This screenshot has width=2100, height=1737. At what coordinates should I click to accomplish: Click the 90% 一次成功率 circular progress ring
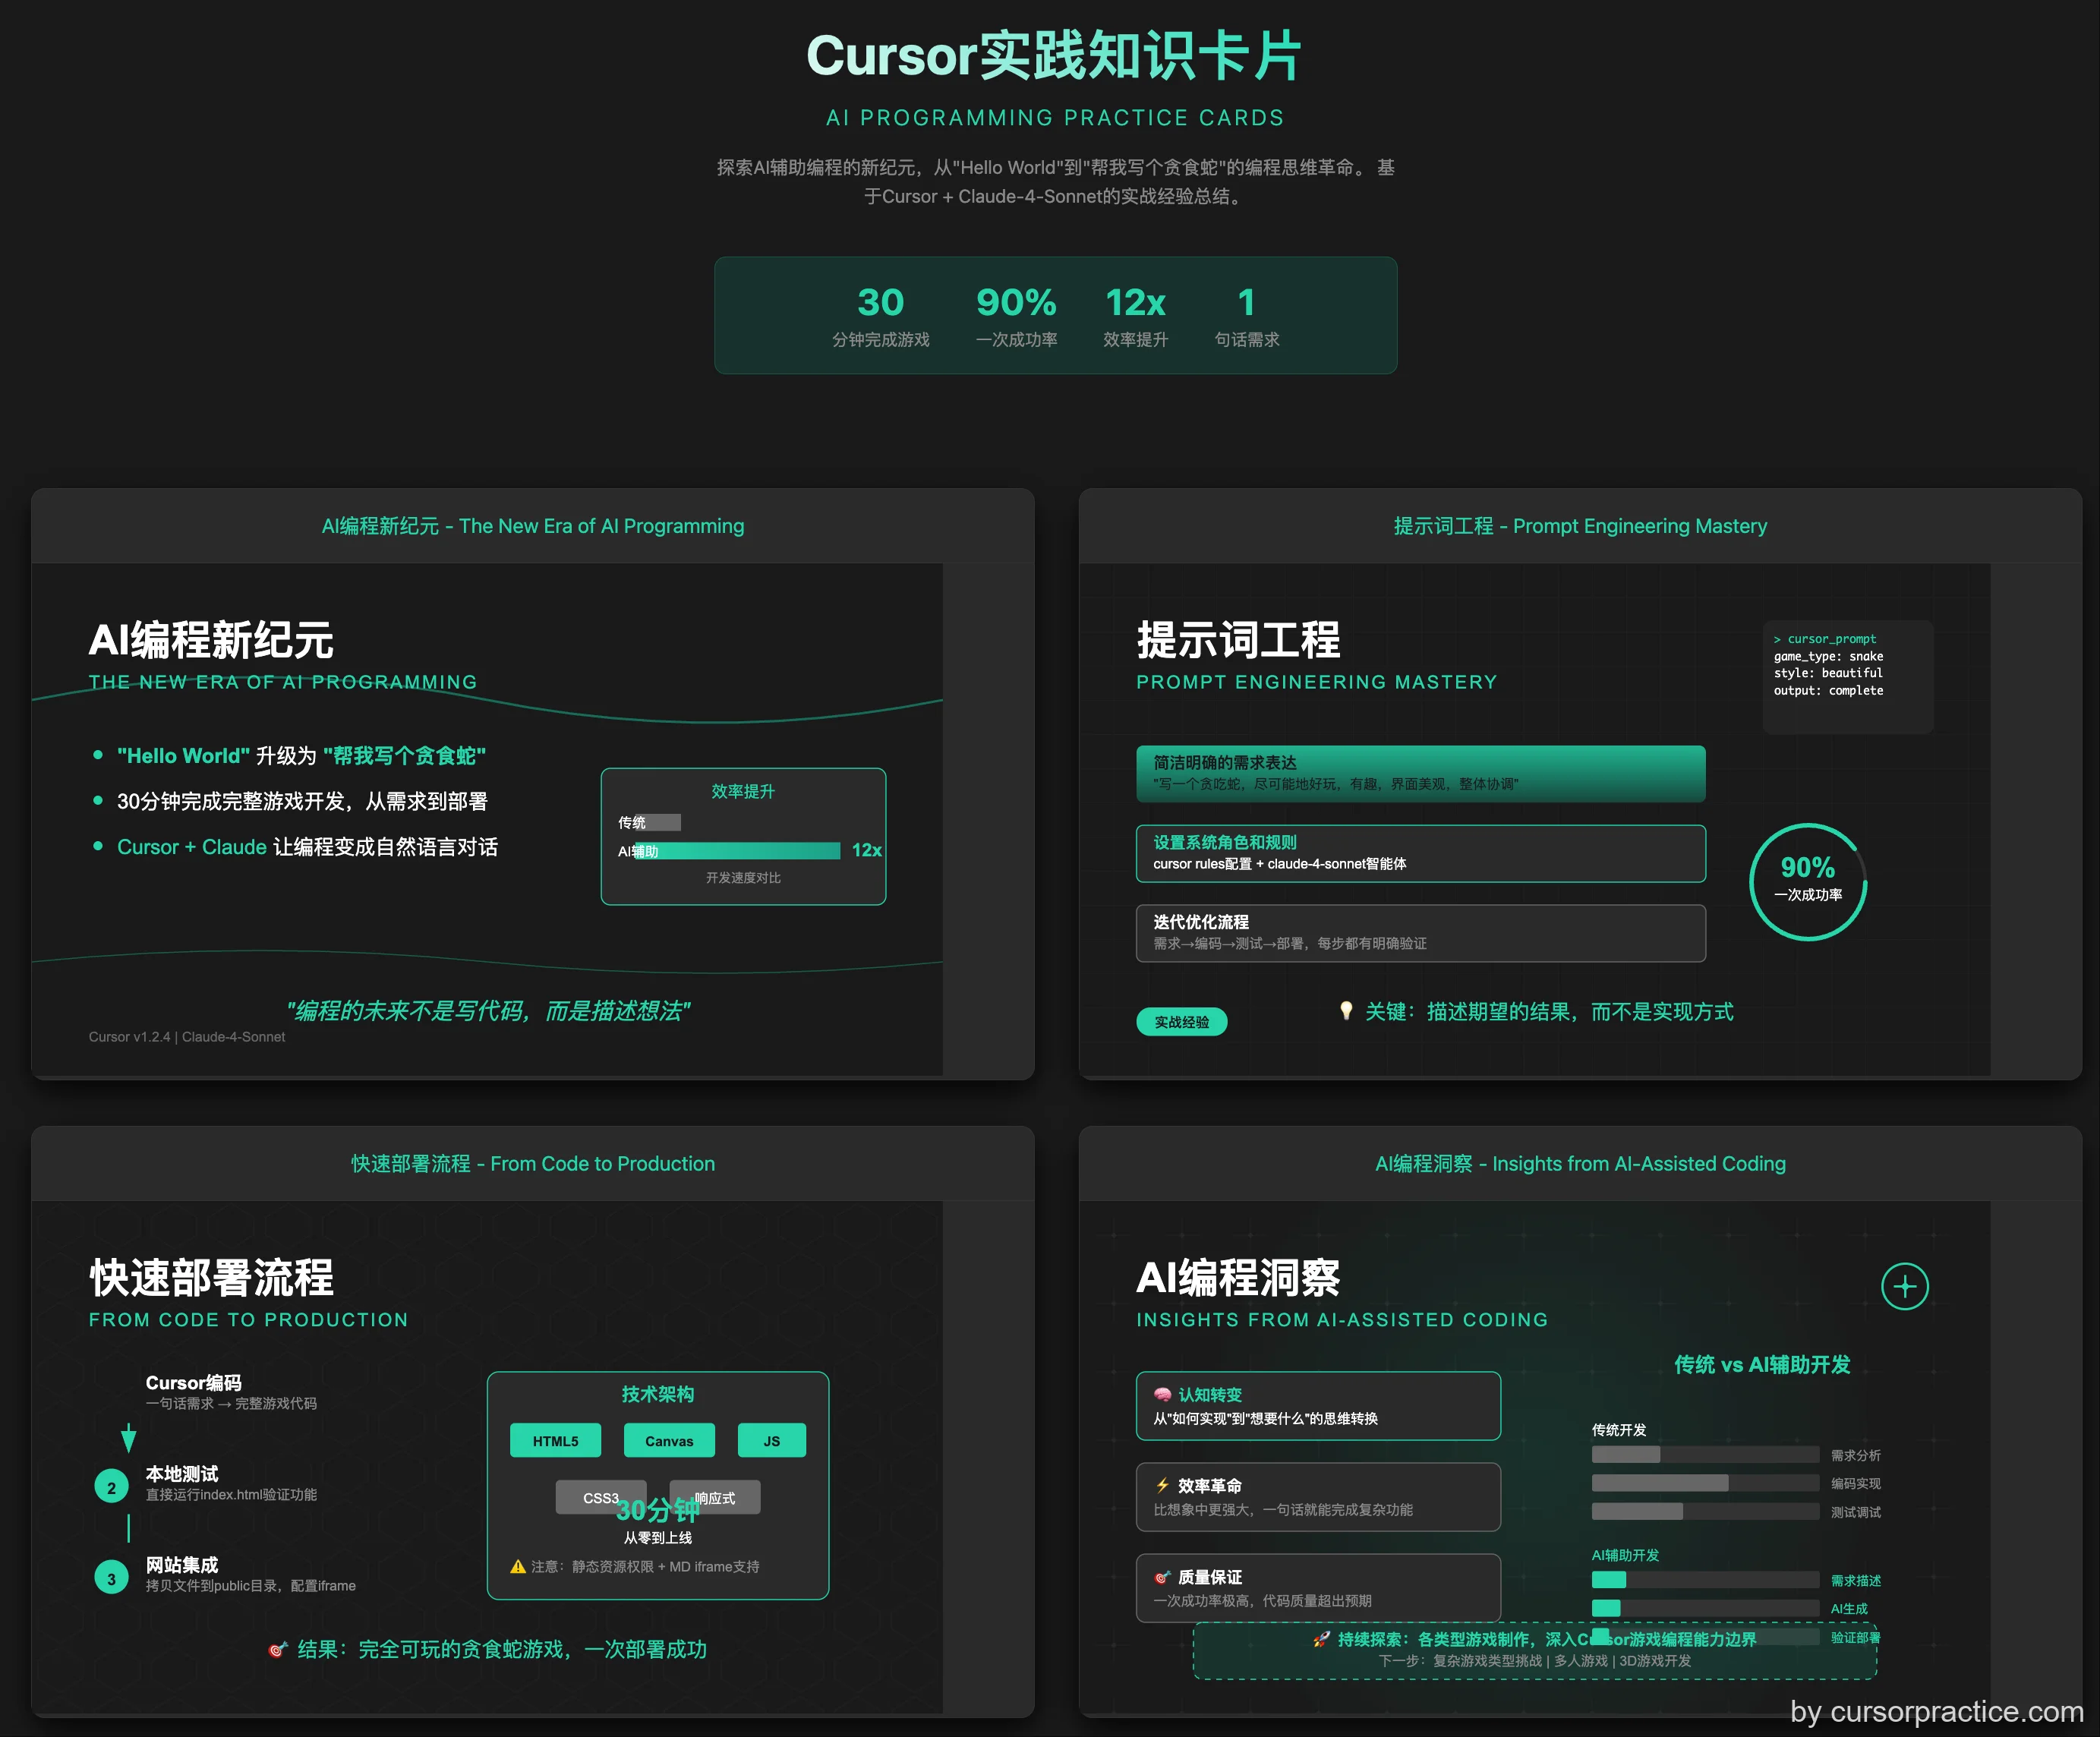(x=1808, y=881)
